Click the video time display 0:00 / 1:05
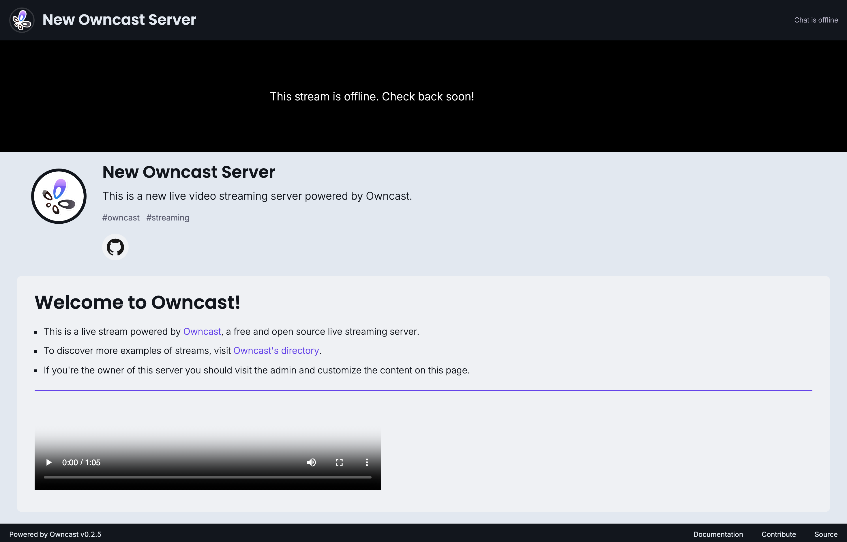This screenshot has height=542, width=847. (81, 462)
